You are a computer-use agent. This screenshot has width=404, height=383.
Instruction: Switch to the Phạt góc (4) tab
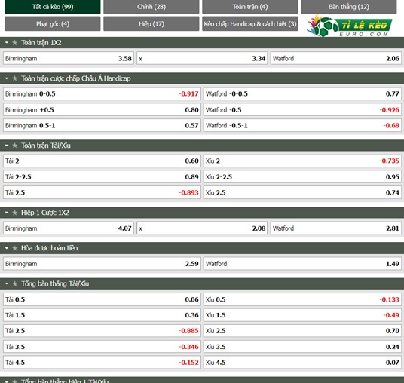[x=53, y=23]
